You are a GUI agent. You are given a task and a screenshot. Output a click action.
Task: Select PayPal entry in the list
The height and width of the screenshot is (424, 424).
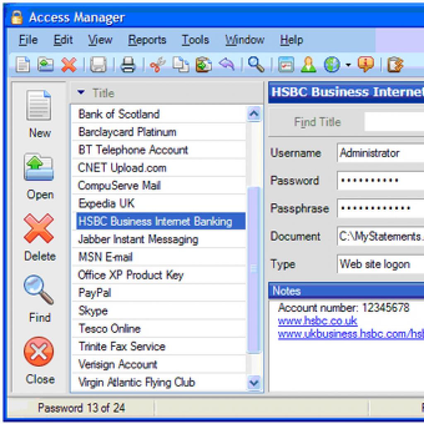[159, 293]
